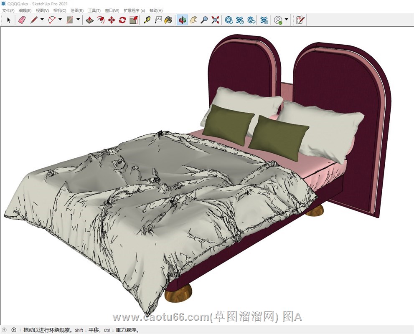
Task: Choose the Move tool with red arrows
Action: (x=112, y=20)
